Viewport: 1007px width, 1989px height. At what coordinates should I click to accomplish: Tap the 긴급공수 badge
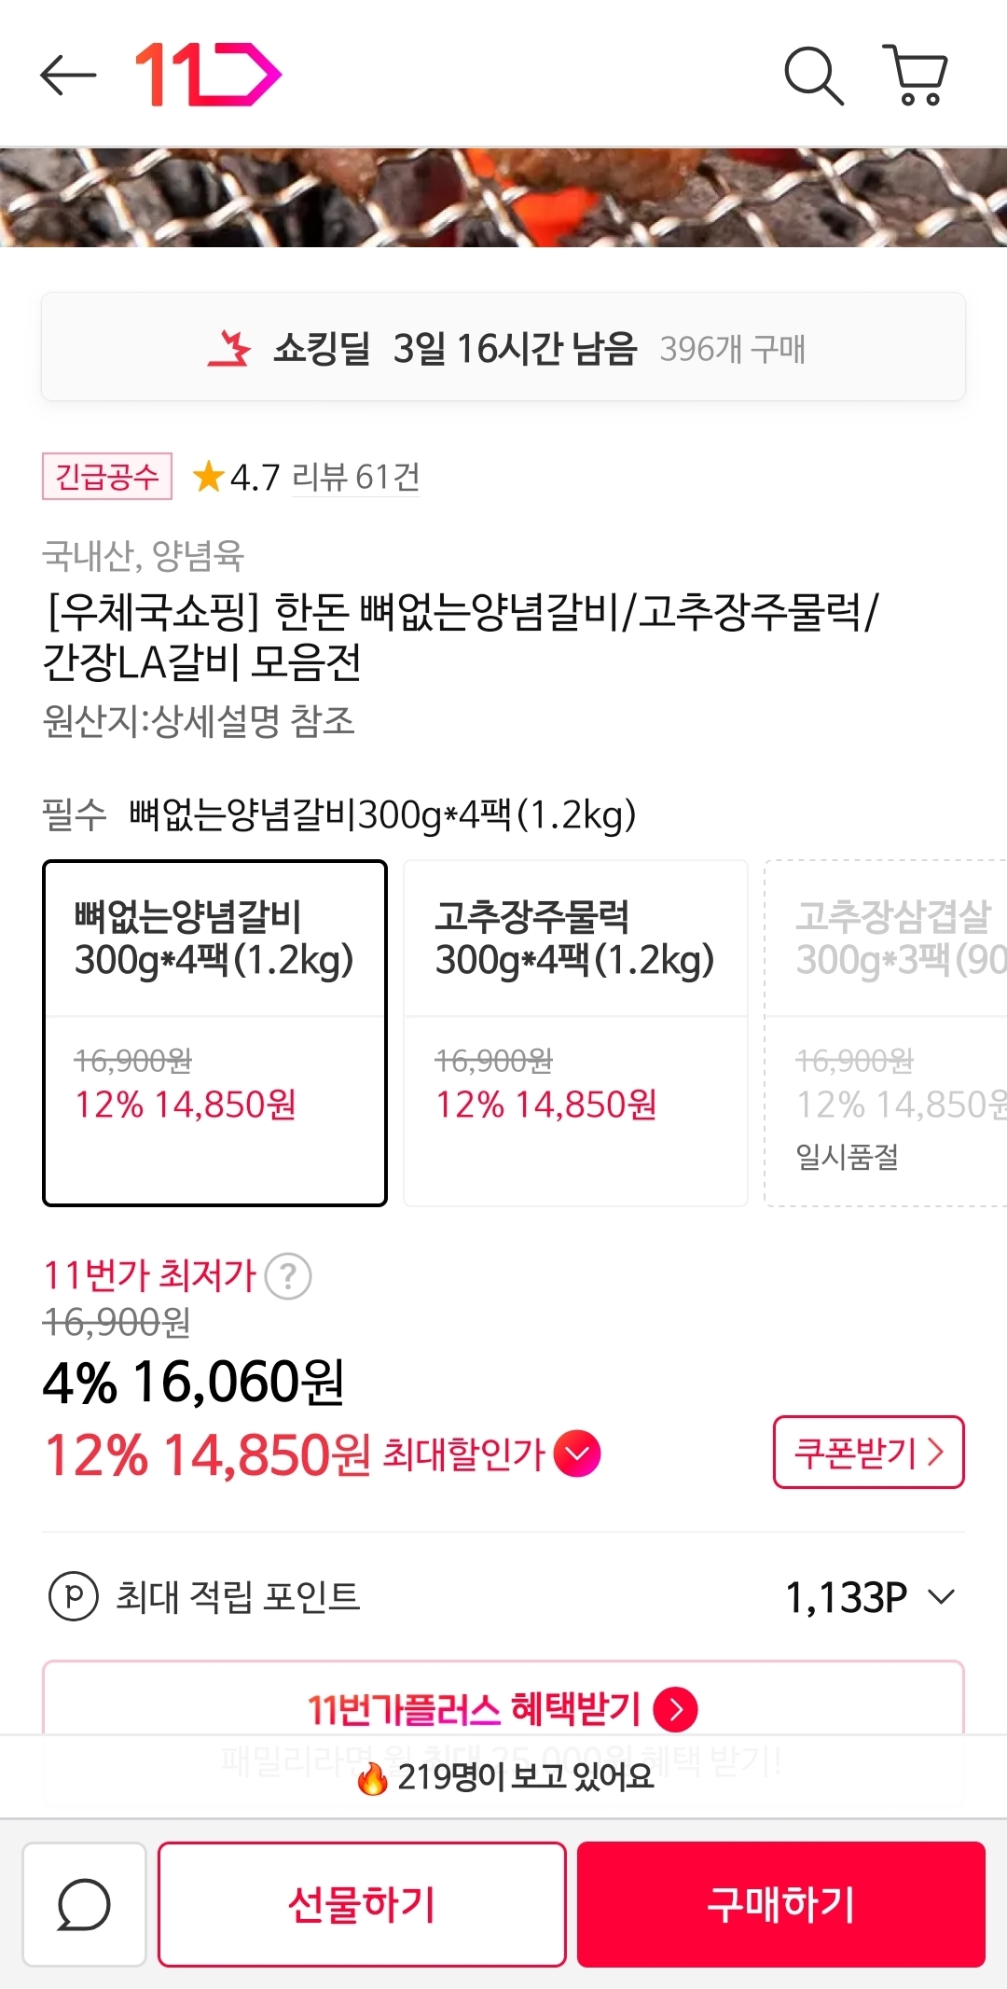(x=107, y=477)
